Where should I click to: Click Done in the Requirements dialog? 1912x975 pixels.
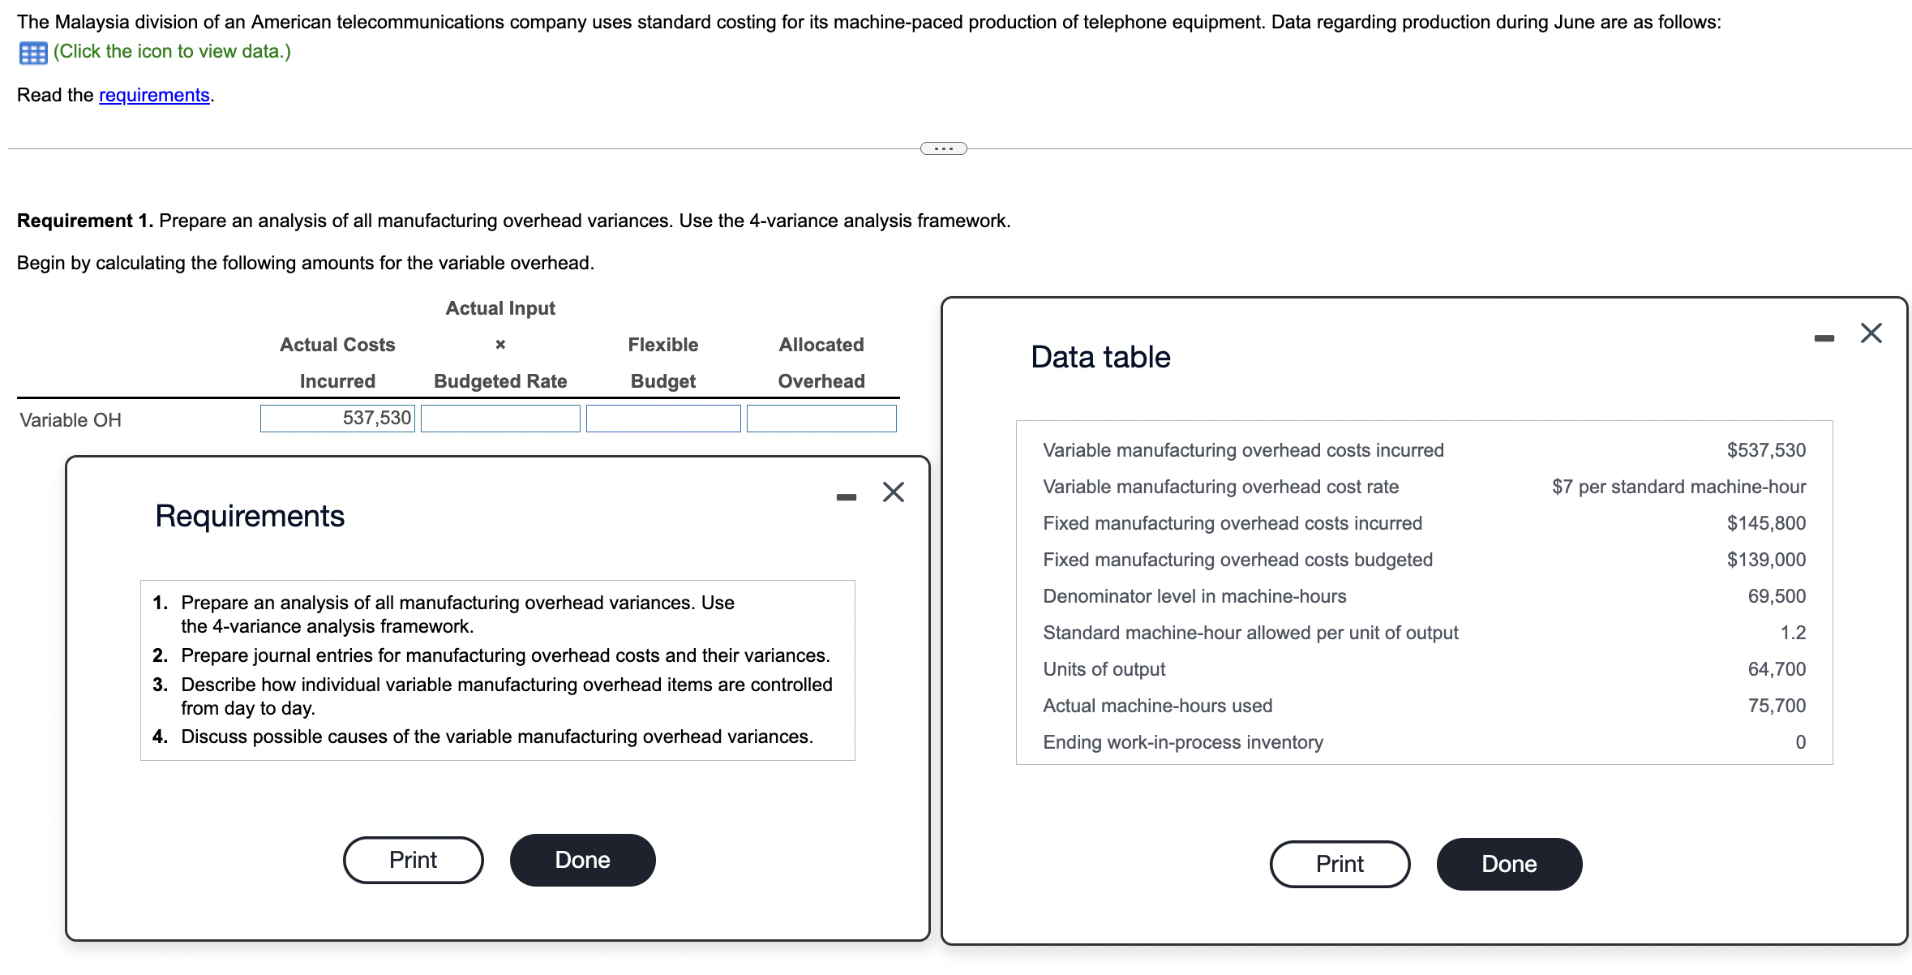click(x=581, y=859)
